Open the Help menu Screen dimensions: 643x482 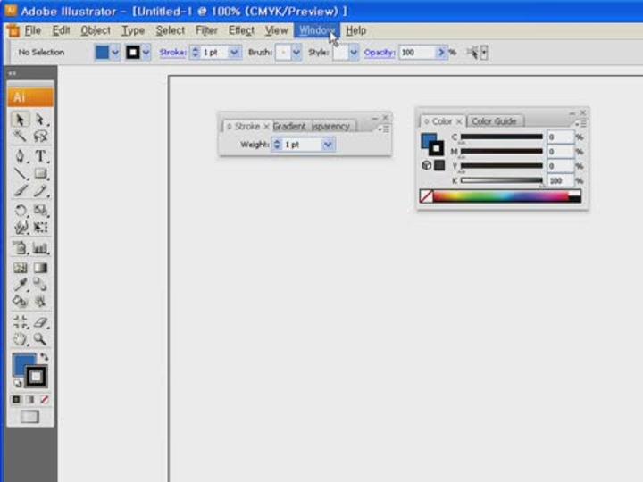coord(356,30)
